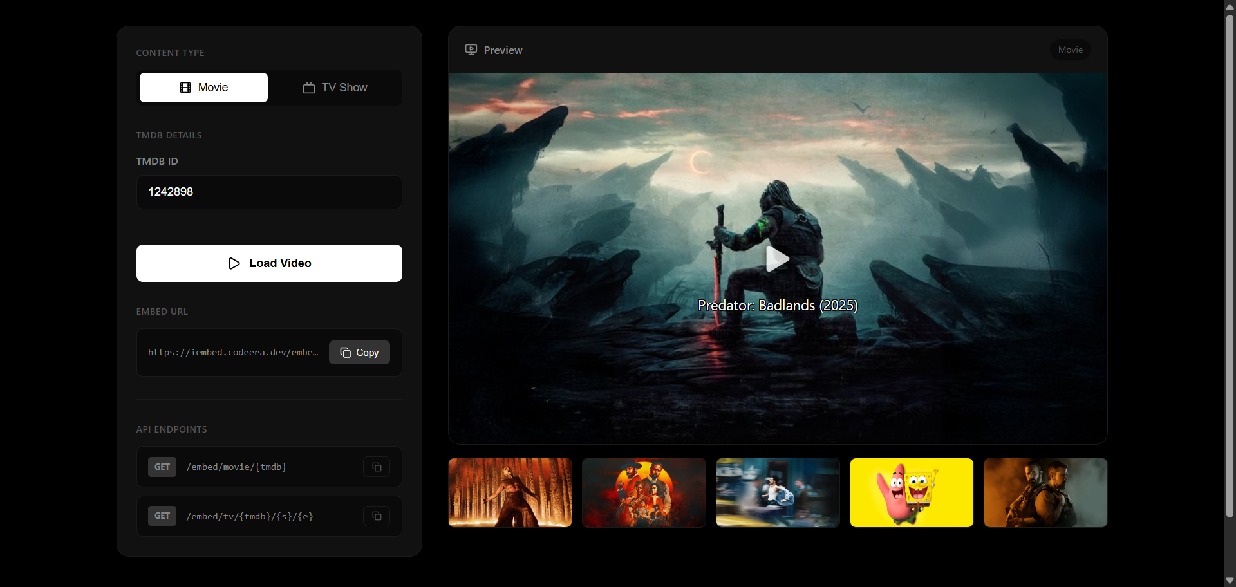Click the GET badge on the movie endpoint

point(162,467)
